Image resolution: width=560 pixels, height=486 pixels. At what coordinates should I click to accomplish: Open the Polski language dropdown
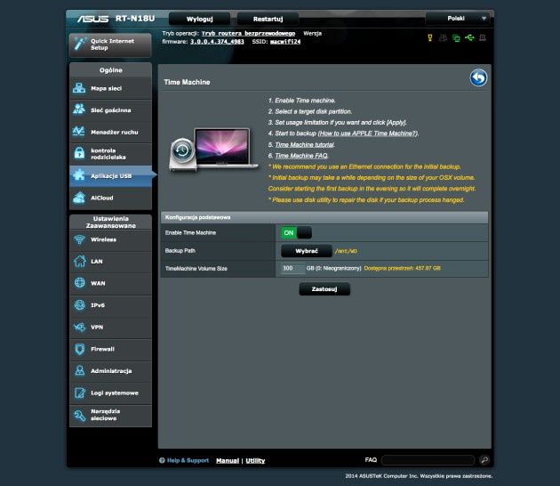click(458, 18)
